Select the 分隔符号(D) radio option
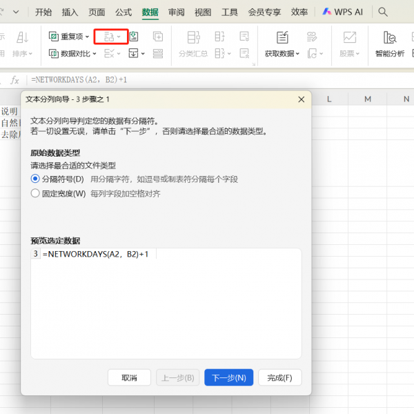Image resolution: width=414 pixels, height=414 pixels. click(35, 179)
